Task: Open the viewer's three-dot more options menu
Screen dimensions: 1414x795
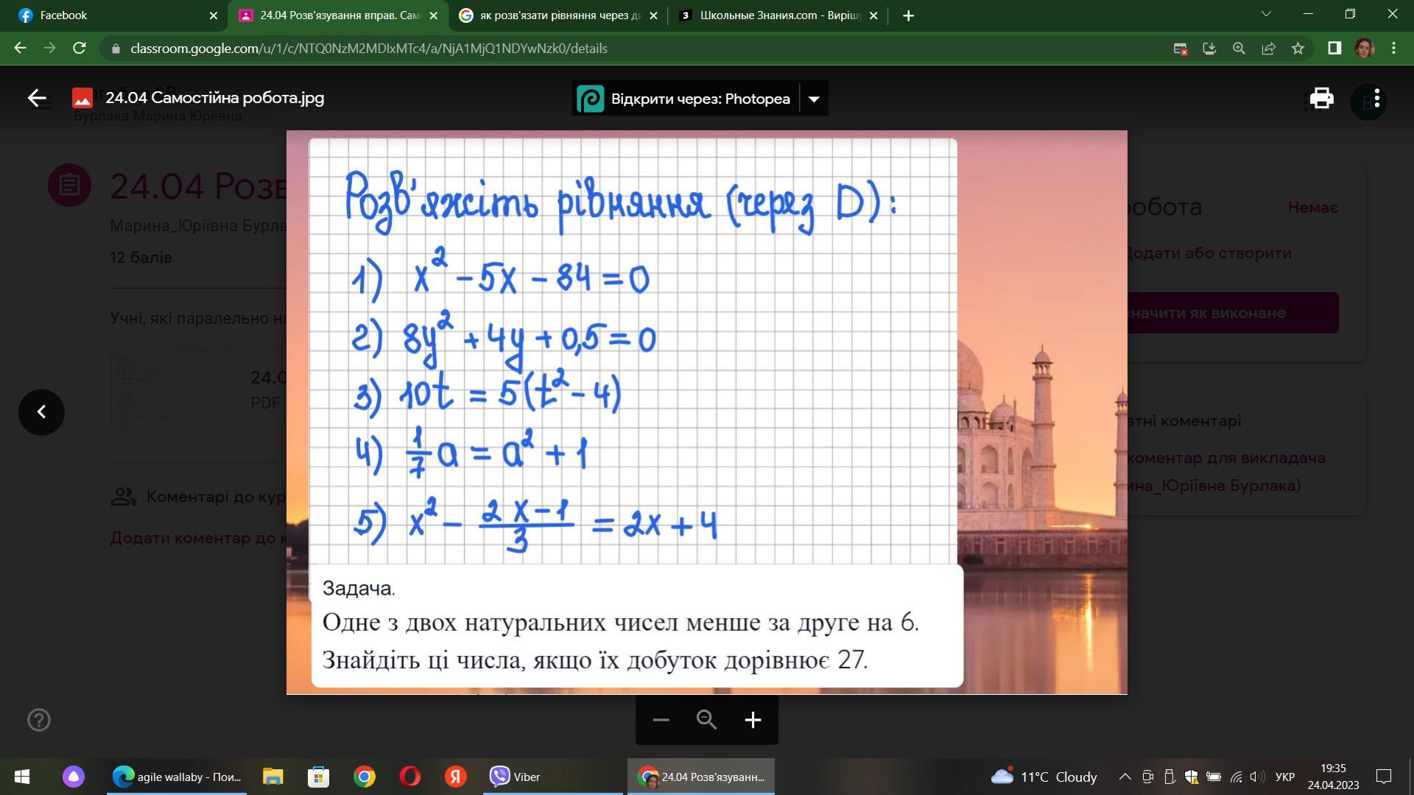Action: [1376, 99]
